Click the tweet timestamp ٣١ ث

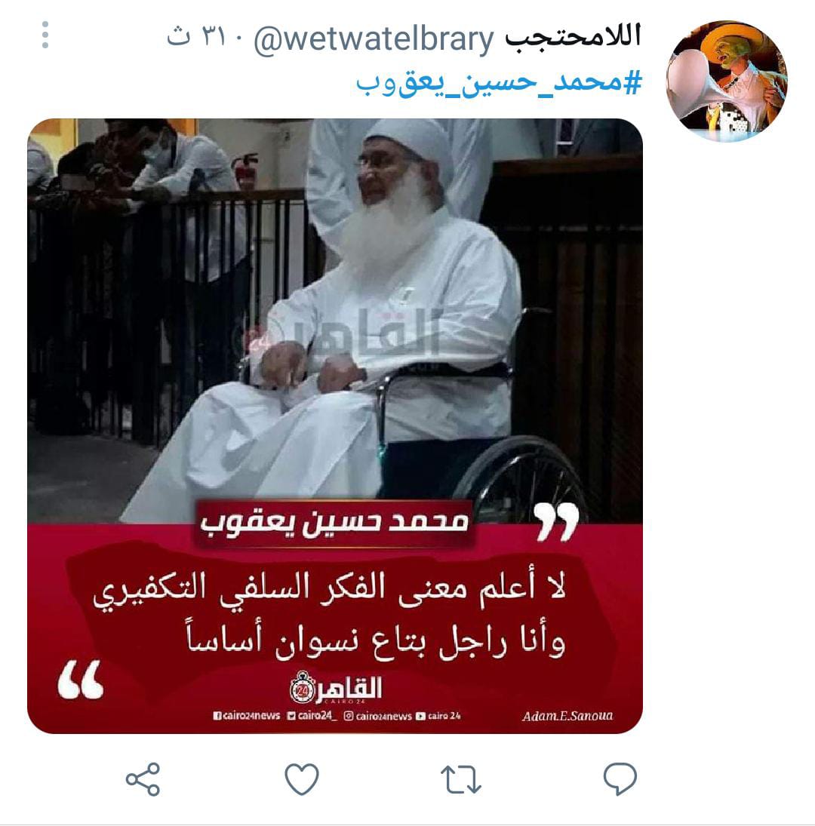pos(200,37)
